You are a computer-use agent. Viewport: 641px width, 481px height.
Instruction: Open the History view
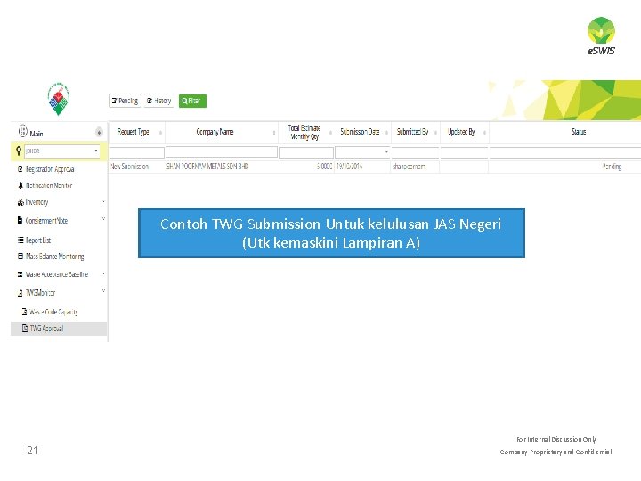click(159, 101)
